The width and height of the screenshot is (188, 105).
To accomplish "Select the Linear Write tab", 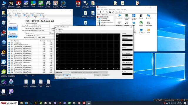I will [59, 32].
